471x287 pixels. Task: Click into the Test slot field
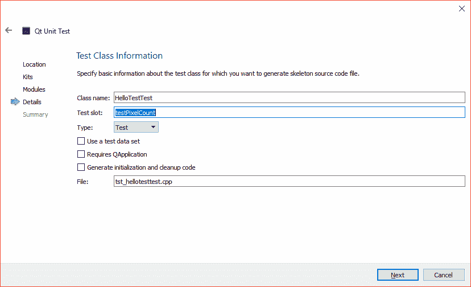(289, 113)
